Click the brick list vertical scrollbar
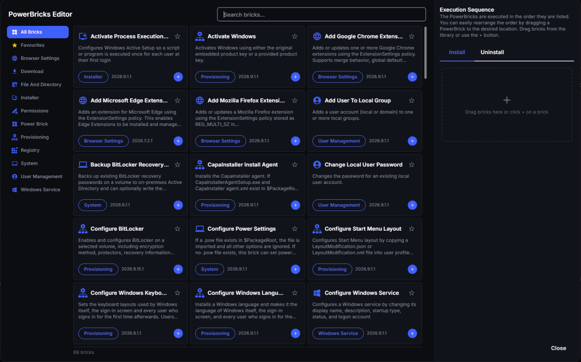This screenshot has width=581, height=362. point(425,53)
